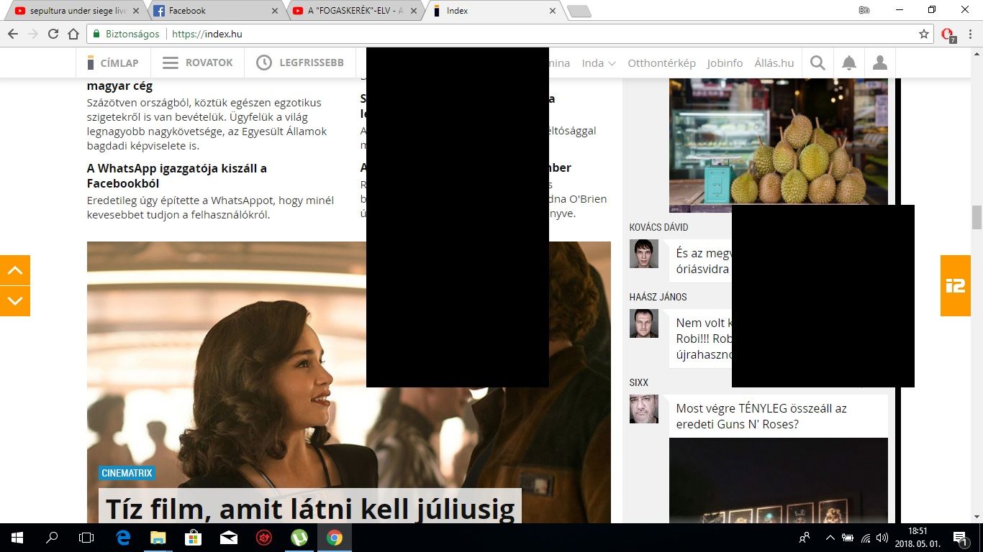Expand the Inda dropdown menu

coord(599,63)
